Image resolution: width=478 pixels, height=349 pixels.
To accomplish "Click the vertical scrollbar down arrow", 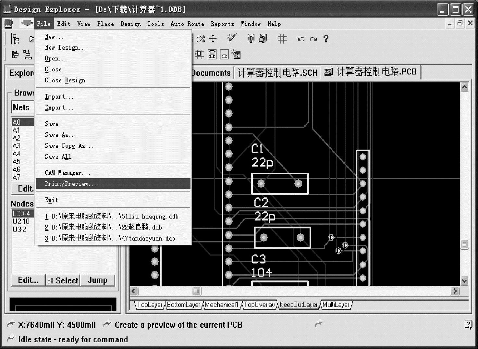I will coord(464,280).
